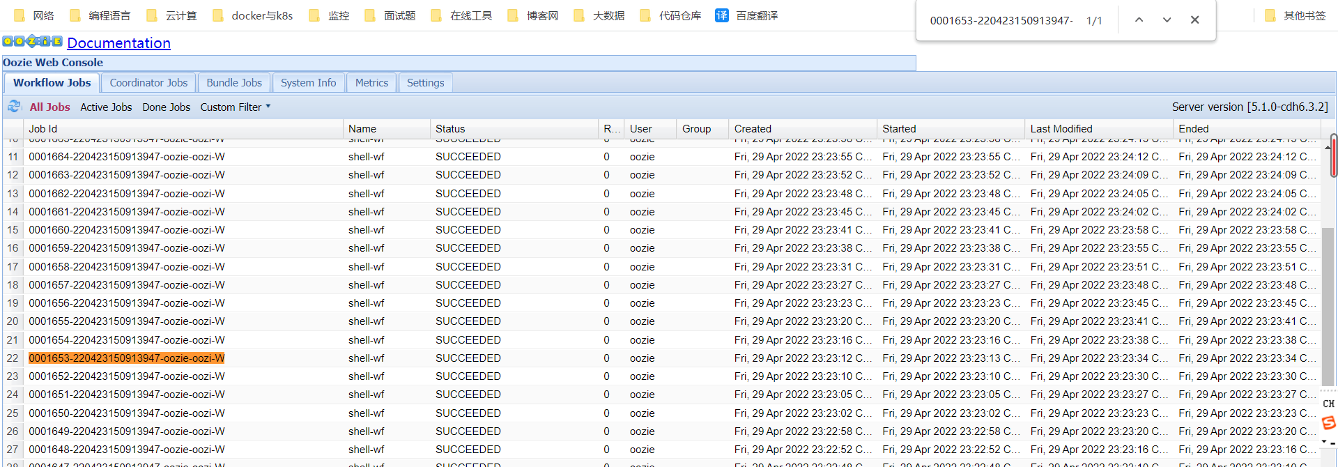Select job 0001650-220423150913947-oozie-oozi-W
1338x467 pixels.
click(127, 413)
